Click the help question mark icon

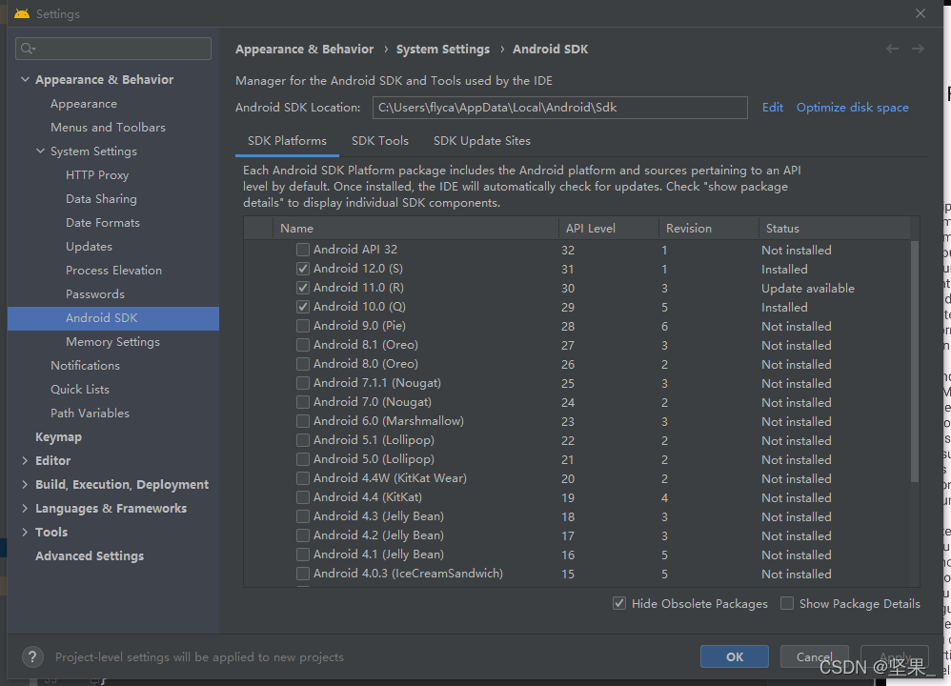(31, 656)
